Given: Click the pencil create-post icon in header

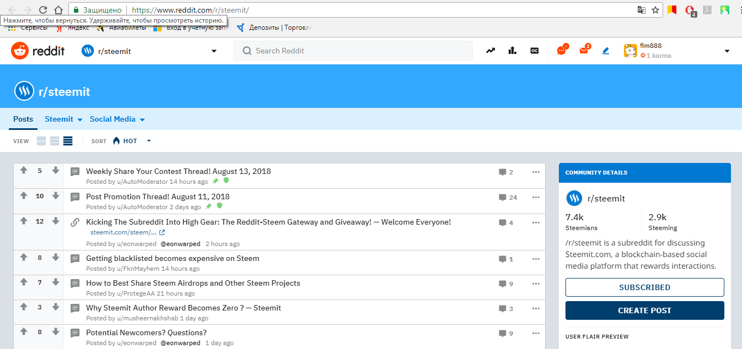Looking at the screenshot, I should pos(606,51).
